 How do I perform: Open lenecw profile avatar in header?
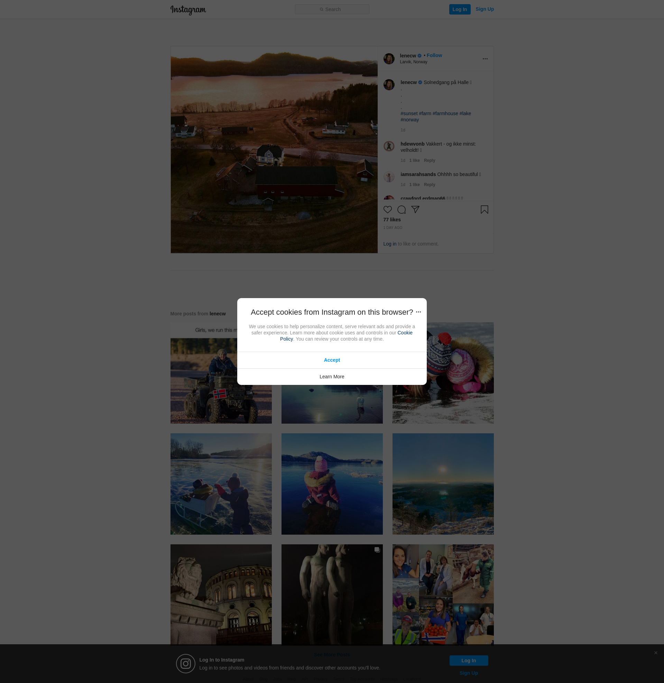(389, 59)
